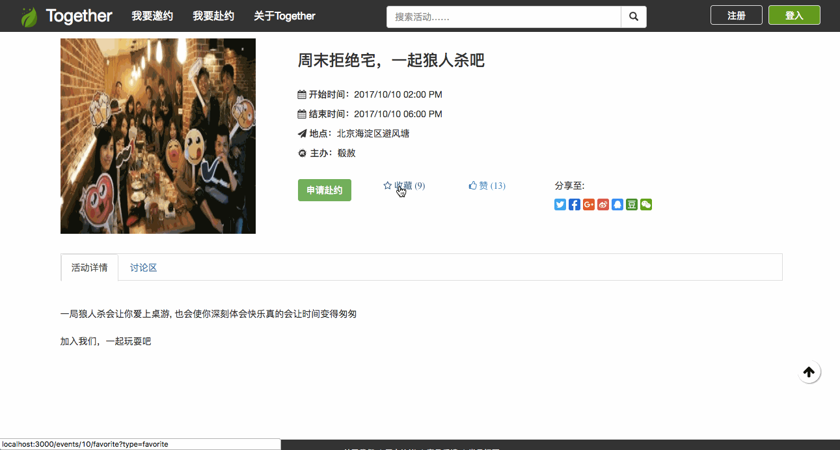Share event to WeChat
840x450 pixels.
[x=646, y=204]
